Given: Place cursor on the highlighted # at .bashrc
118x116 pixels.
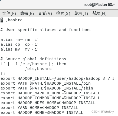Looking at the screenshot, I should (x=2, y=20).
